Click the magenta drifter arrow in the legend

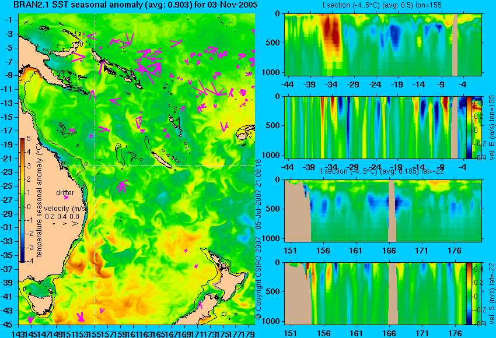pos(66,198)
